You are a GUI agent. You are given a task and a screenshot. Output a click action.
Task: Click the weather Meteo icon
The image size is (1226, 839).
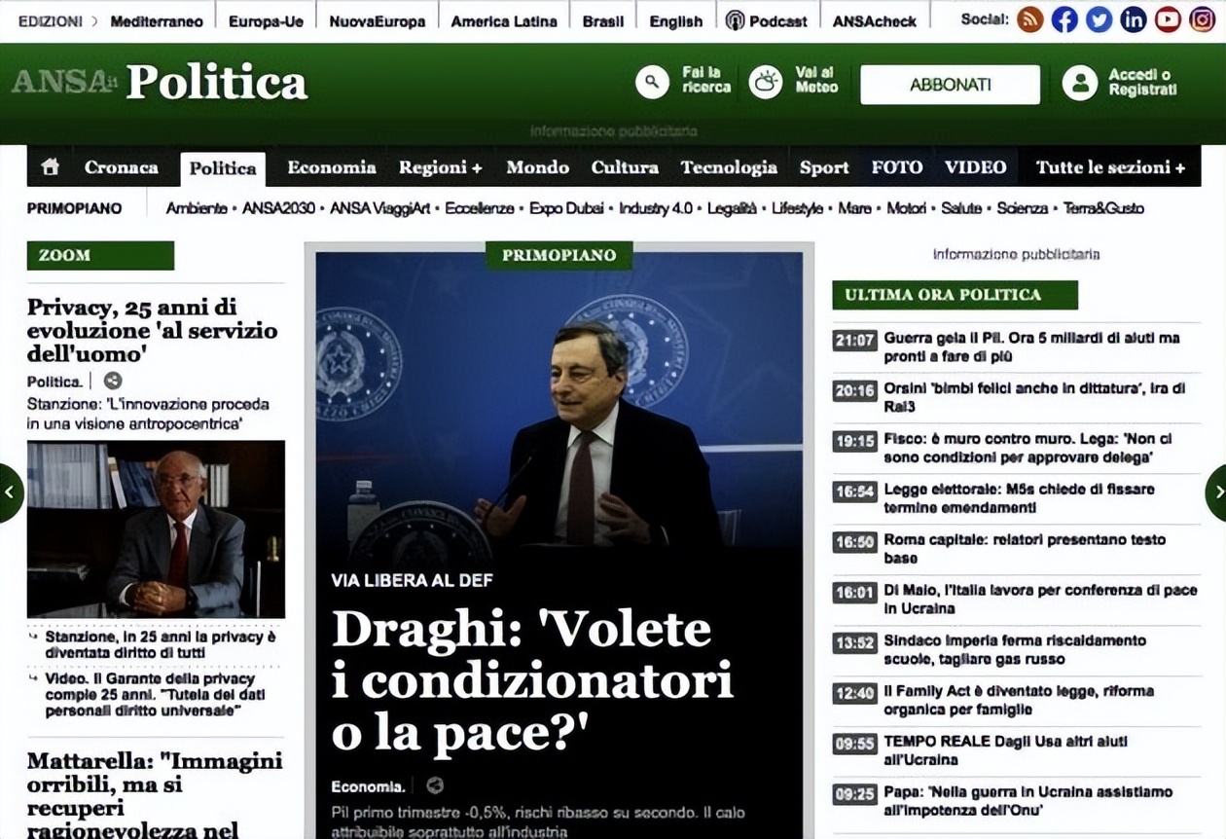766,82
